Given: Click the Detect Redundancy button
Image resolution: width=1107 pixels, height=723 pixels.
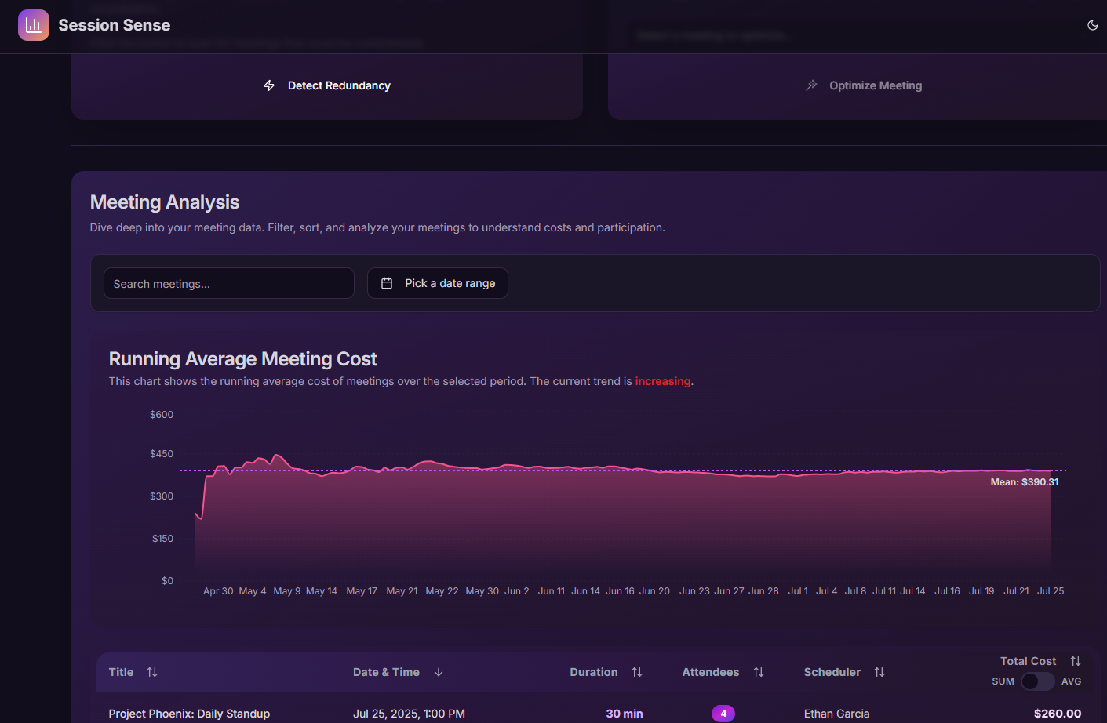Looking at the screenshot, I should 327,85.
